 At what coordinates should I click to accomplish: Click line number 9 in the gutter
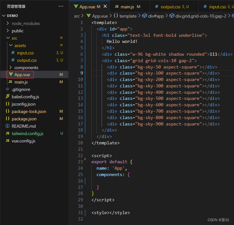tap(82, 73)
